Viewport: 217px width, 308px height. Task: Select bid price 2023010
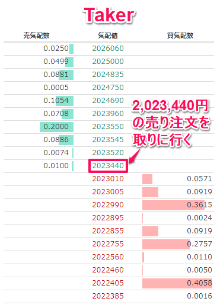tap(108, 179)
